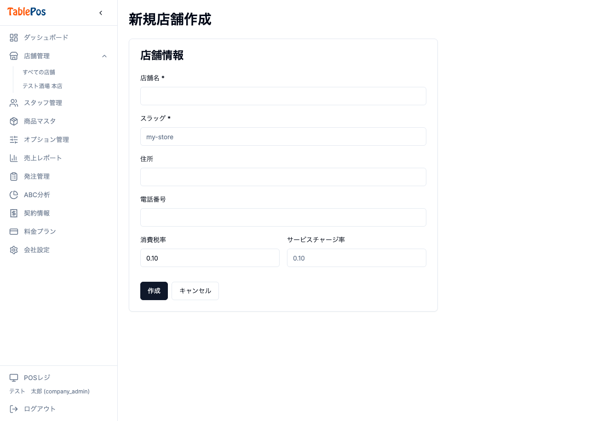Click the credit card icon for 料金プラン

pos(14,232)
